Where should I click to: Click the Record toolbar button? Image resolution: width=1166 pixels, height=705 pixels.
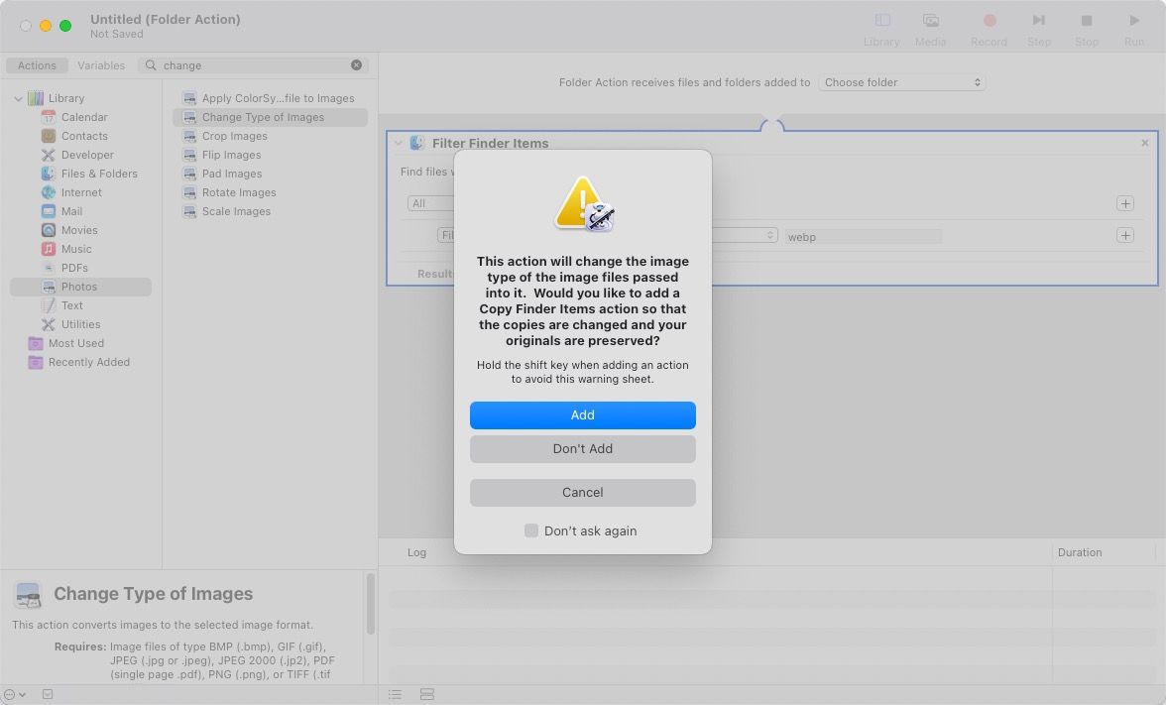point(990,28)
